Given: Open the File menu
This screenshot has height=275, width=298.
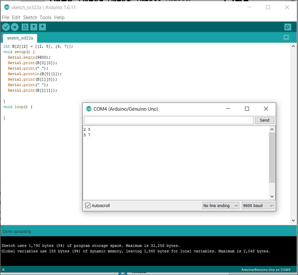Looking at the screenshot, I should click(6, 17).
